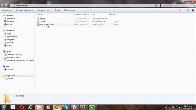The image size is (196, 110).
Task: Open Compartir con dropdown
Action: pos(44,10)
